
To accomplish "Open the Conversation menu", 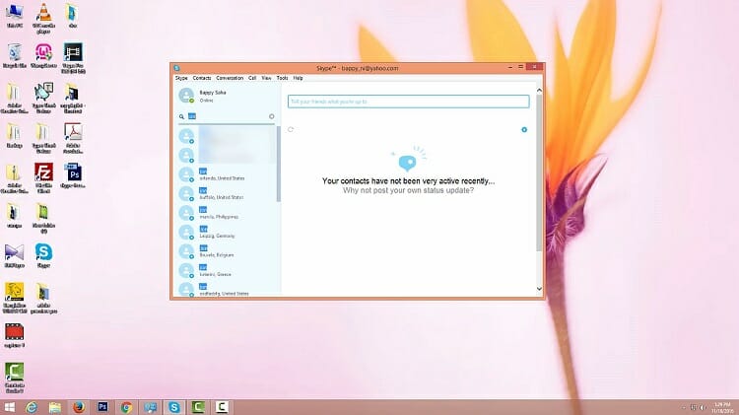I will click(230, 78).
